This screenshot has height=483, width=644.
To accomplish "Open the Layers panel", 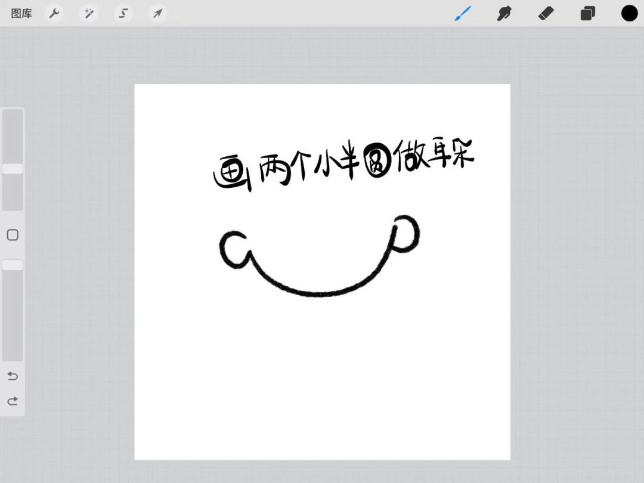I will [x=588, y=13].
